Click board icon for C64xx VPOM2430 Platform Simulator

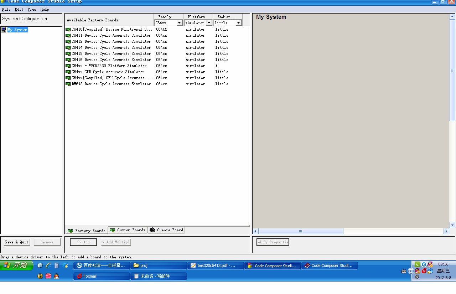click(x=68, y=66)
